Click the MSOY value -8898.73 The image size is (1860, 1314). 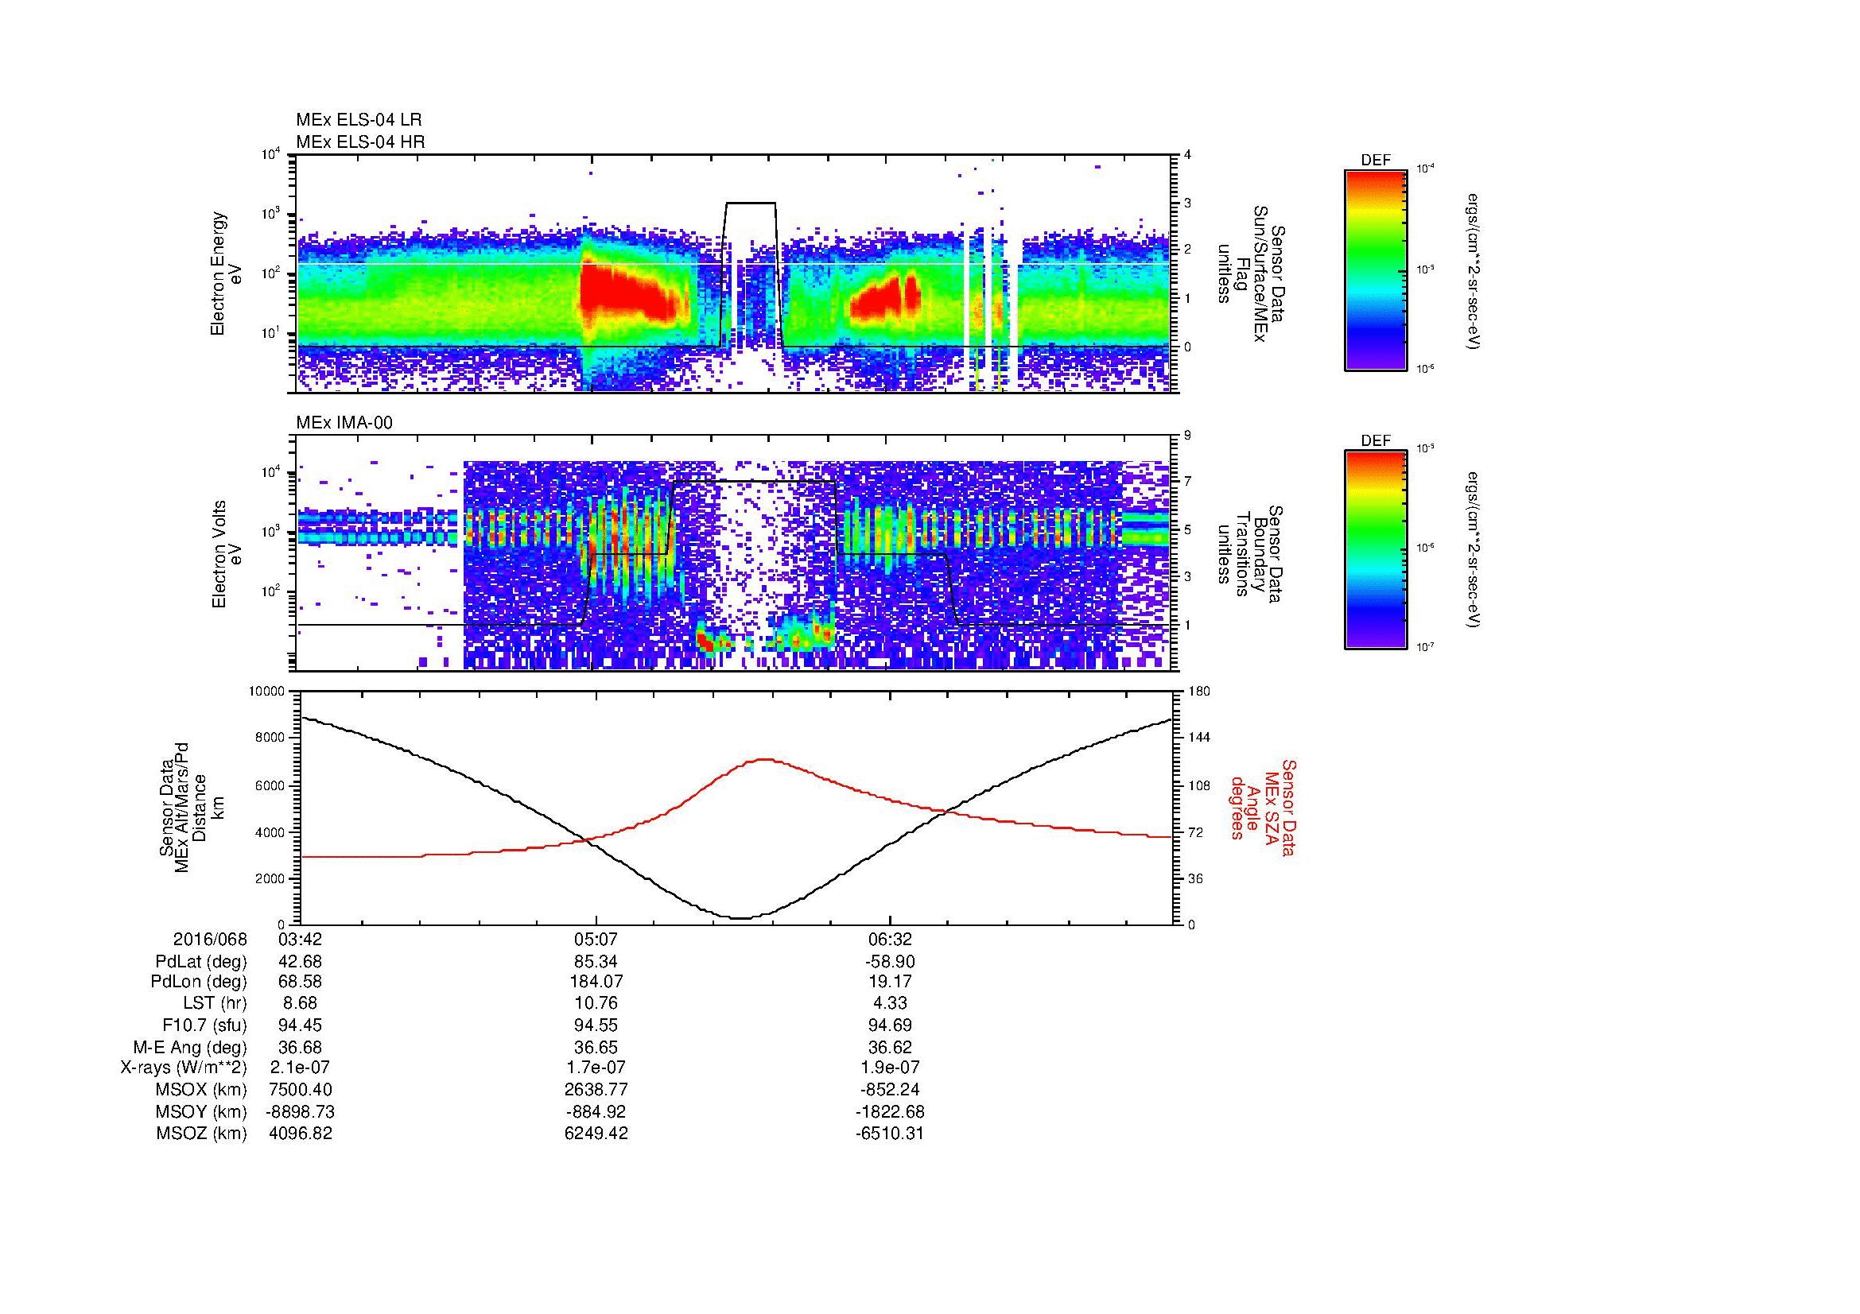300,1111
